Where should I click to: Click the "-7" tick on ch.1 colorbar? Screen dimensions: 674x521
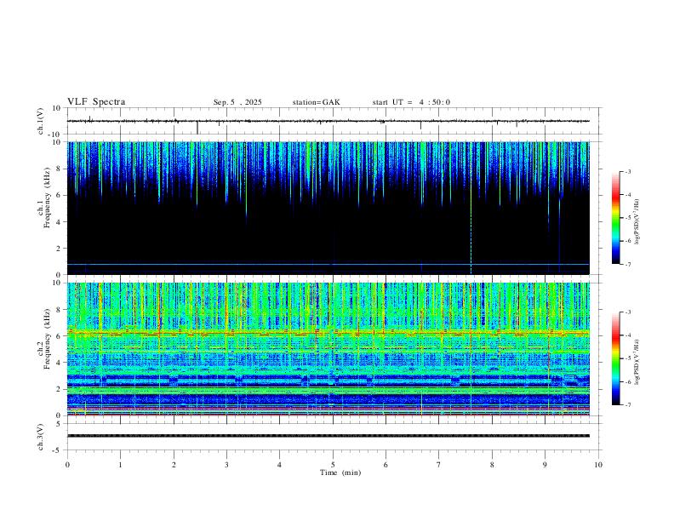(627, 264)
